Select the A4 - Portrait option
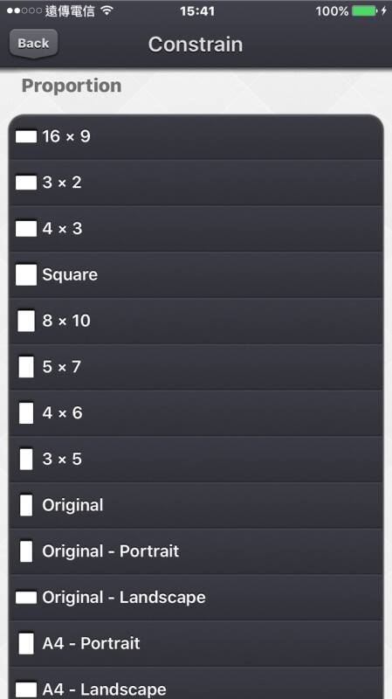Screen dimensions: 392x699 (x=196, y=643)
